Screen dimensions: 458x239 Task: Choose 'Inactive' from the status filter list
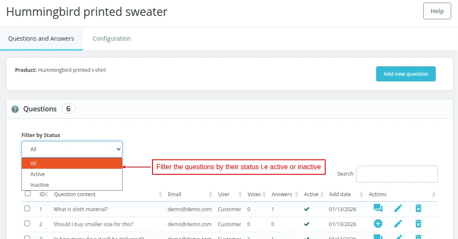click(39, 185)
